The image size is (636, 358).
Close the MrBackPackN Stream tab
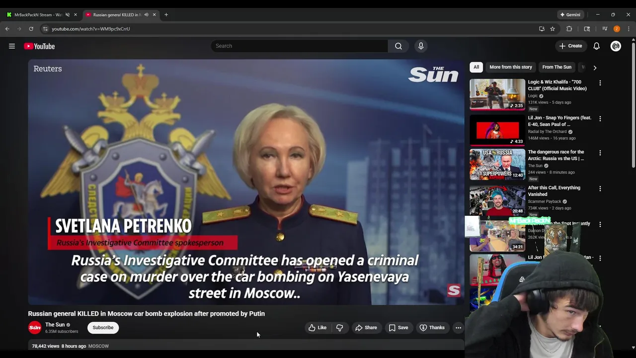tap(76, 14)
